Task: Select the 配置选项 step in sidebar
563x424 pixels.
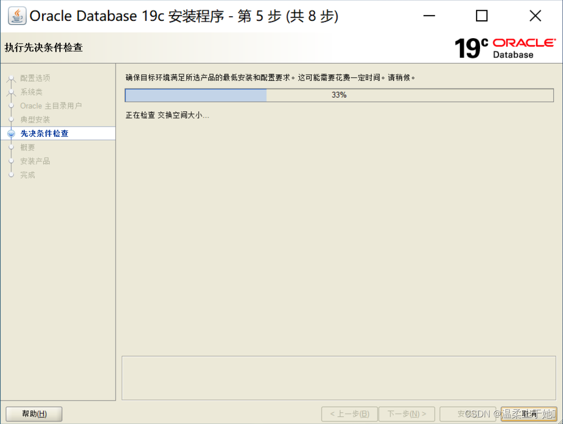Action: coord(35,78)
